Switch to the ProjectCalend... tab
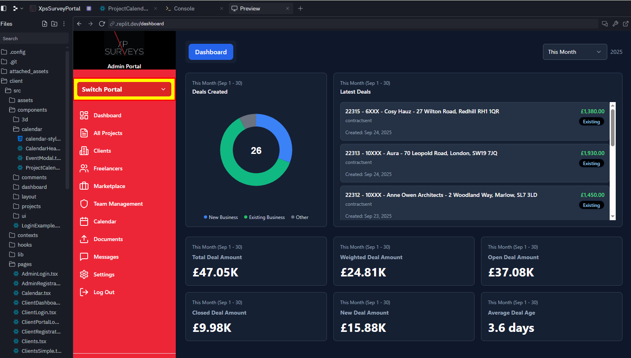The height and width of the screenshot is (358, 631). coord(128,8)
